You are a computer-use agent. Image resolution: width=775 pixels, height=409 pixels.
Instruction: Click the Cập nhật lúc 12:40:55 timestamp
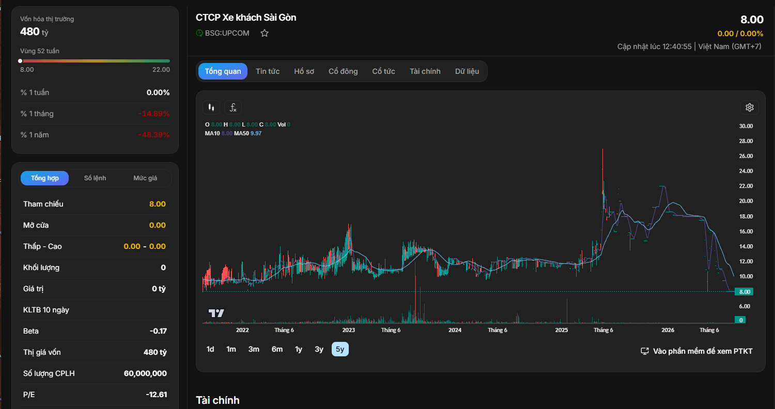pyautogui.click(x=655, y=46)
